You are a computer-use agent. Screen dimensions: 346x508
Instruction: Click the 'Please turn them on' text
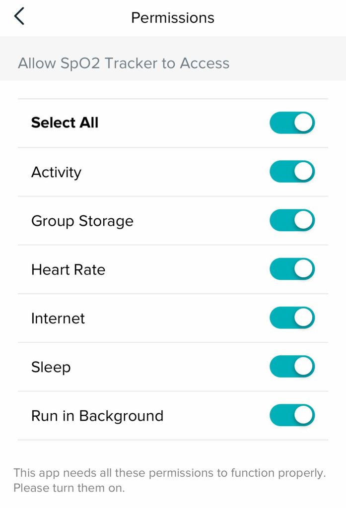[x=69, y=488]
